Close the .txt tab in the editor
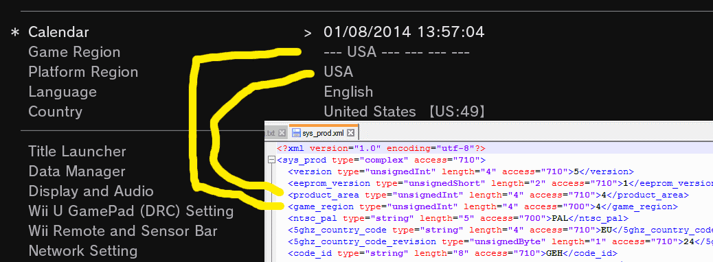Image resolution: width=713 pixels, height=262 pixels. pyautogui.click(x=282, y=133)
